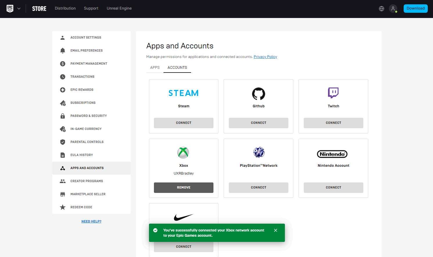The width and height of the screenshot is (433, 257).
Task: Select Apps and Accounts in sidebar
Action: [x=91, y=168]
